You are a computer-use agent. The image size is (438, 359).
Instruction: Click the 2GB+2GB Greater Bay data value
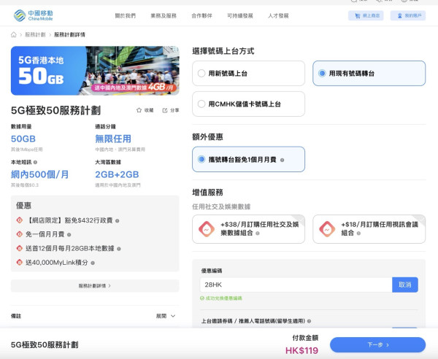117,174
